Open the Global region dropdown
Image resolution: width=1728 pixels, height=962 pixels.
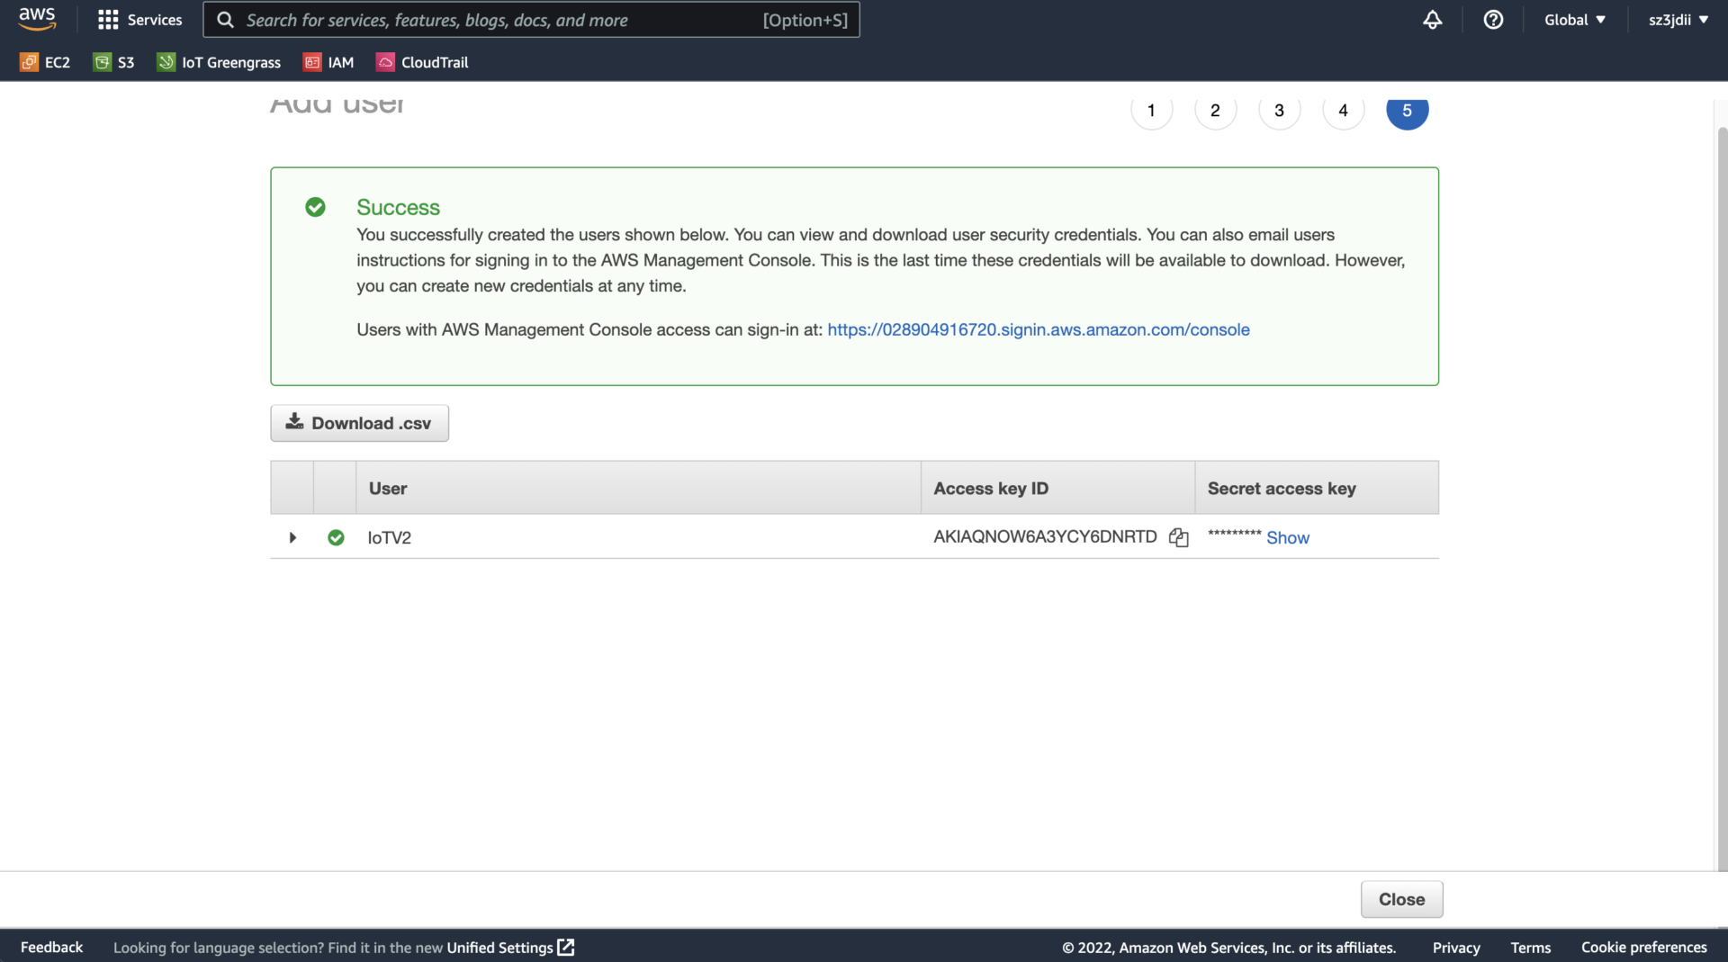tap(1574, 20)
